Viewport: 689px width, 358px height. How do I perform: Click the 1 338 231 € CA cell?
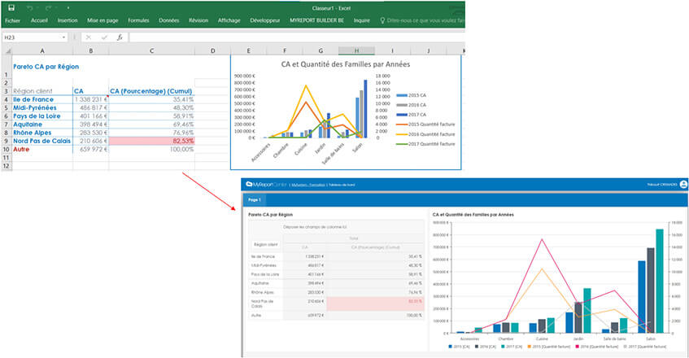(90, 100)
